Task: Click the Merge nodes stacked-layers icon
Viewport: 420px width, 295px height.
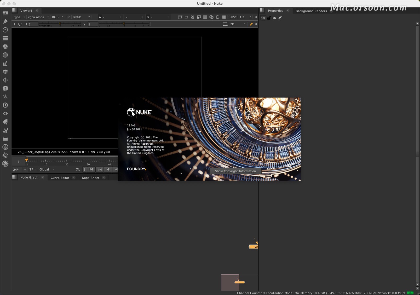Action: pyautogui.click(x=5, y=72)
